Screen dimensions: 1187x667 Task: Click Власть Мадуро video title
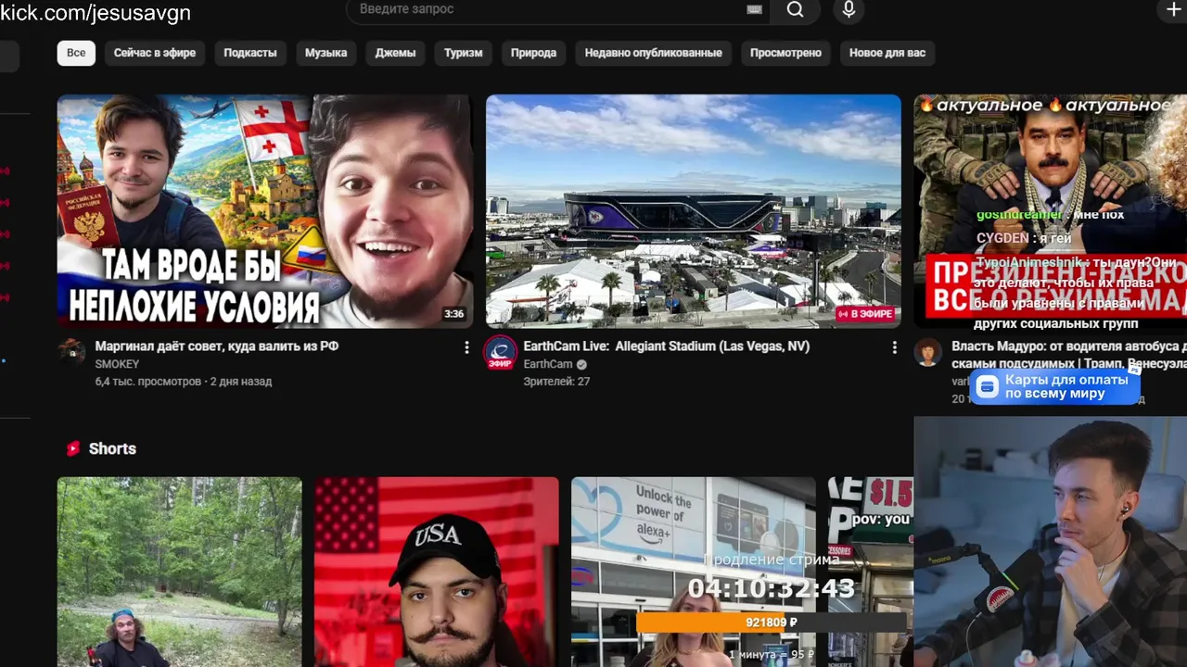[1068, 355]
